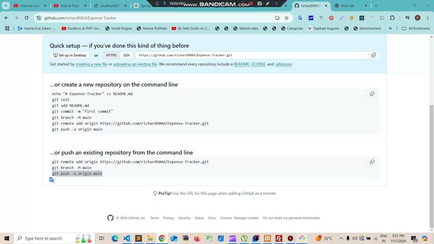Open the Impractical Jokers bookmark
Screen dimensions: 434x244
(x=37, y=28)
